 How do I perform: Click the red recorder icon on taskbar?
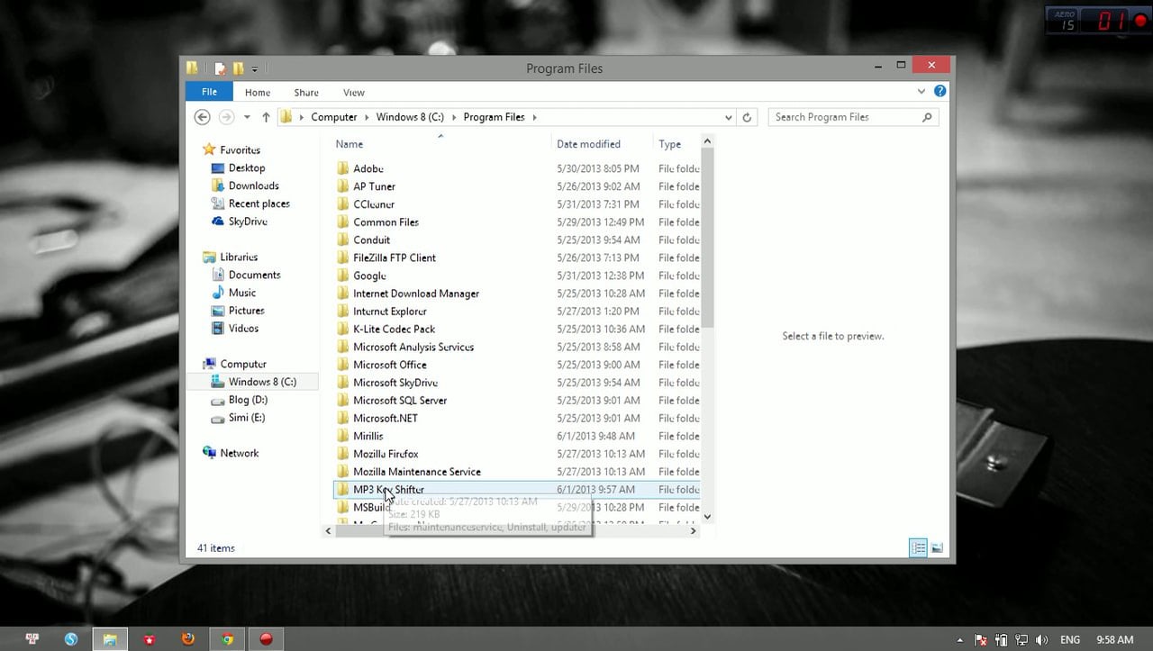pos(266,639)
